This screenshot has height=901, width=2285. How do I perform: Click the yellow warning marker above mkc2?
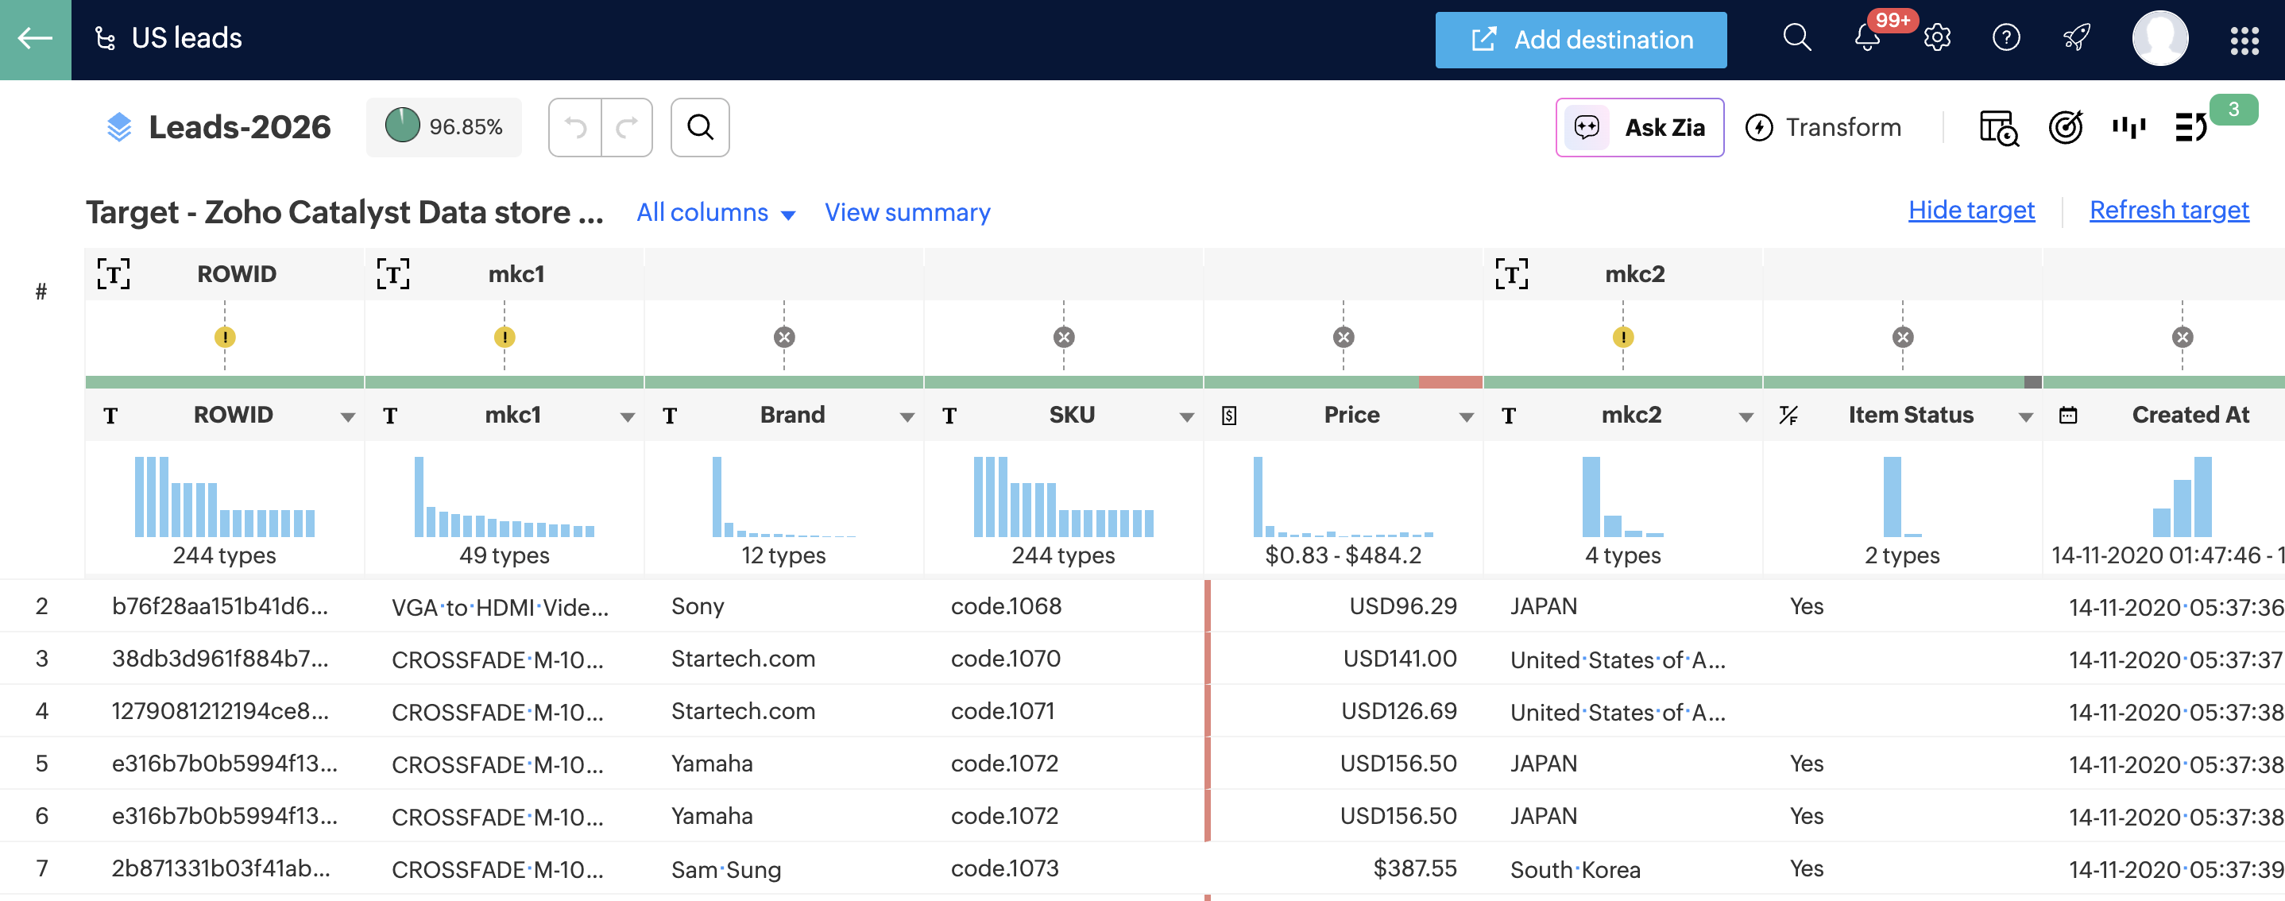[1622, 337]
